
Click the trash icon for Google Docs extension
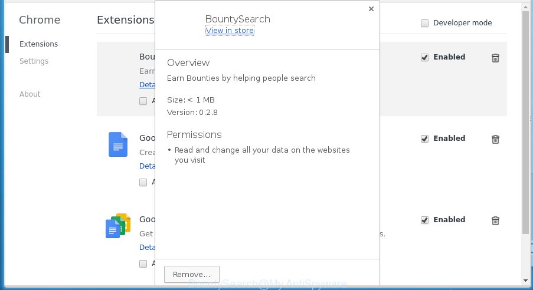[495, 139]
